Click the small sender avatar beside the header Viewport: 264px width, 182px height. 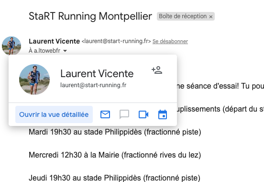pyautogui.click(x=11, y=45)
